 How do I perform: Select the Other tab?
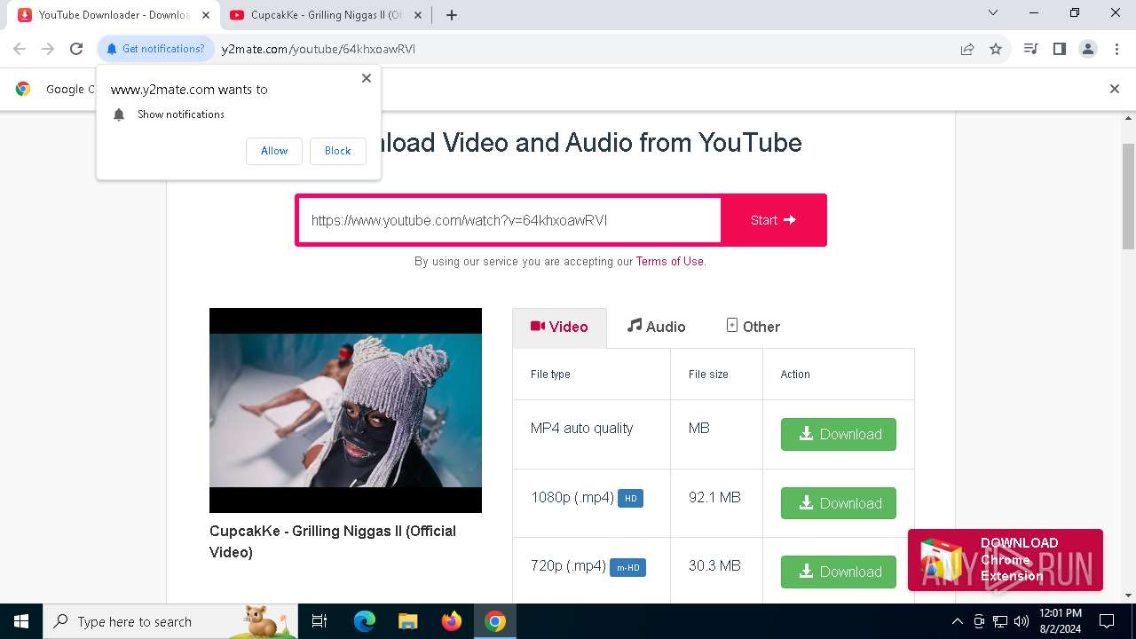[753, 327]
